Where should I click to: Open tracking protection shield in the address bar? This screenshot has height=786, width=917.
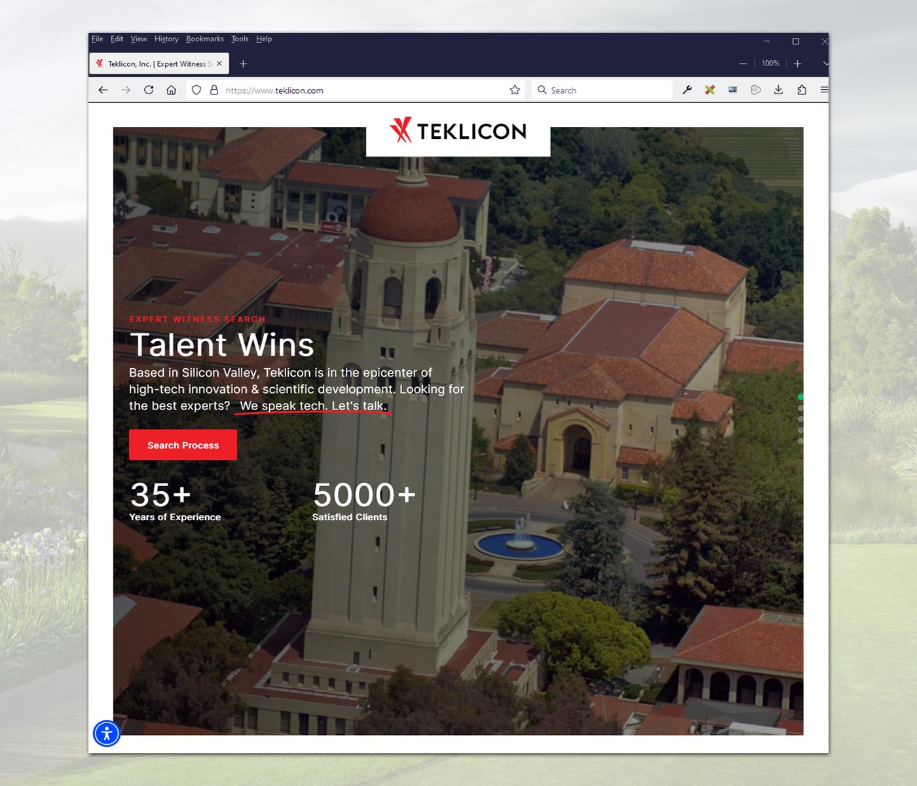196,90
